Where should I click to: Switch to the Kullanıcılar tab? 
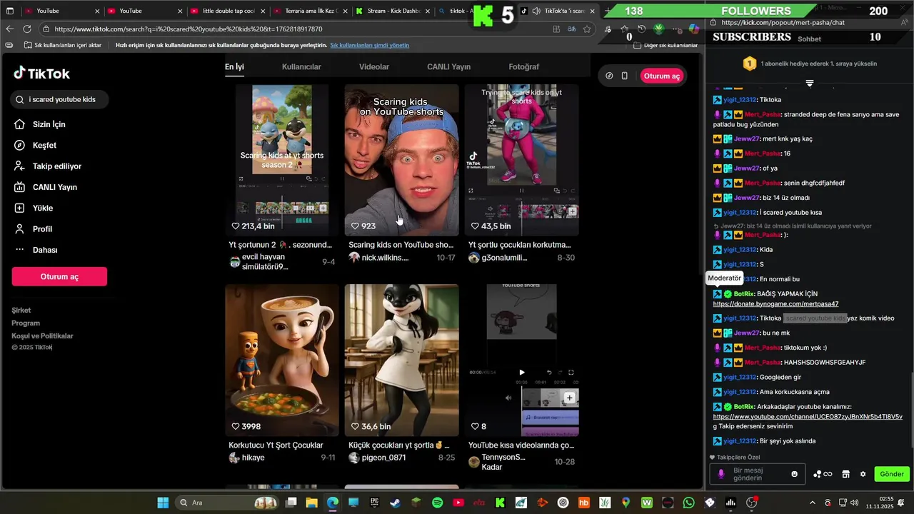point(301,66)
